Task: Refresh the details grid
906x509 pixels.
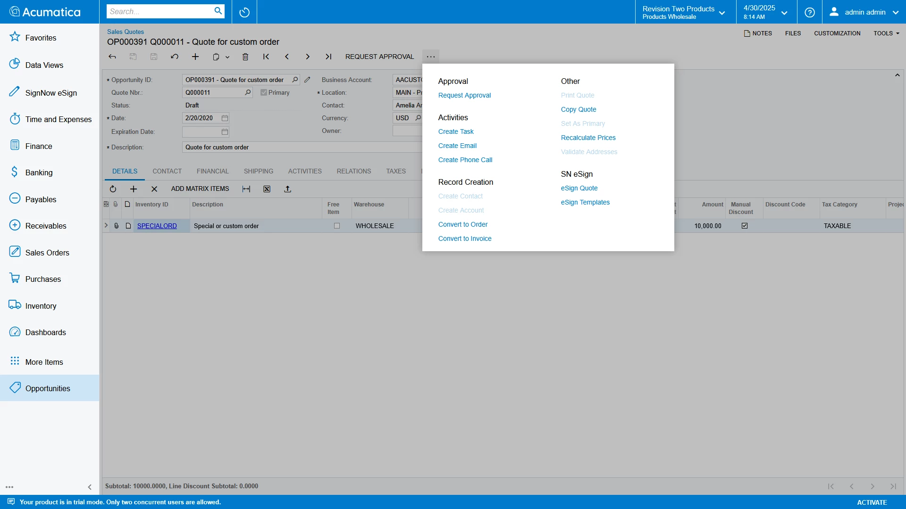Action: coord(113,189)
